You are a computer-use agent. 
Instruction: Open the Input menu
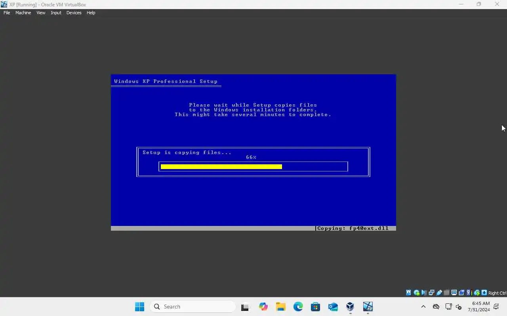coord(56,13)
